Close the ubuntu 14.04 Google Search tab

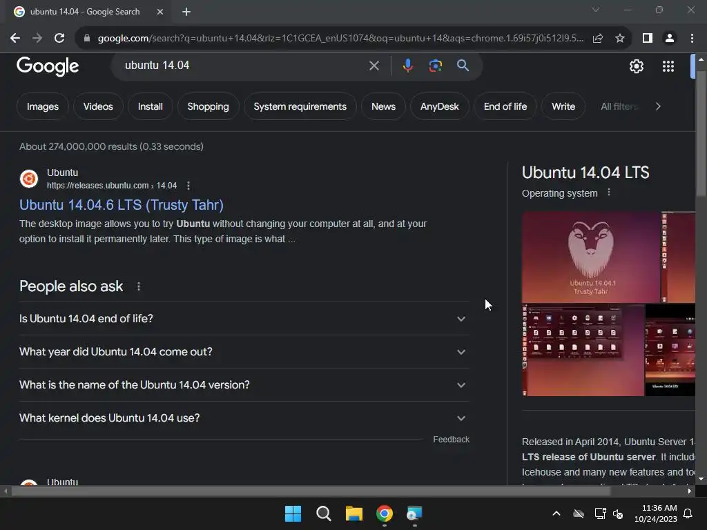pos(160,12)
